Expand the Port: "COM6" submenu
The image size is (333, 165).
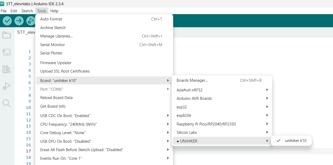(104, 89)
